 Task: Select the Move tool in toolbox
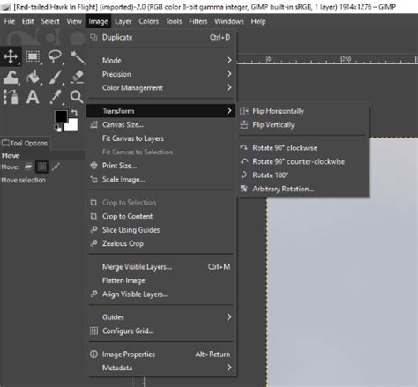[x=11, y=56]
